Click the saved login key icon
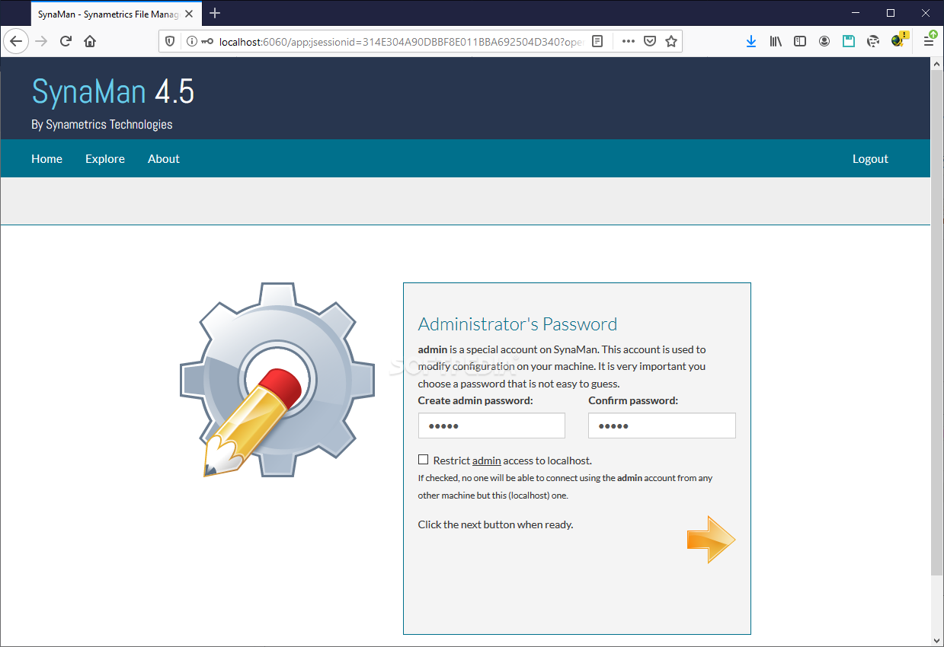Screen dimensions: 944x647 click(x=207, y=41)
